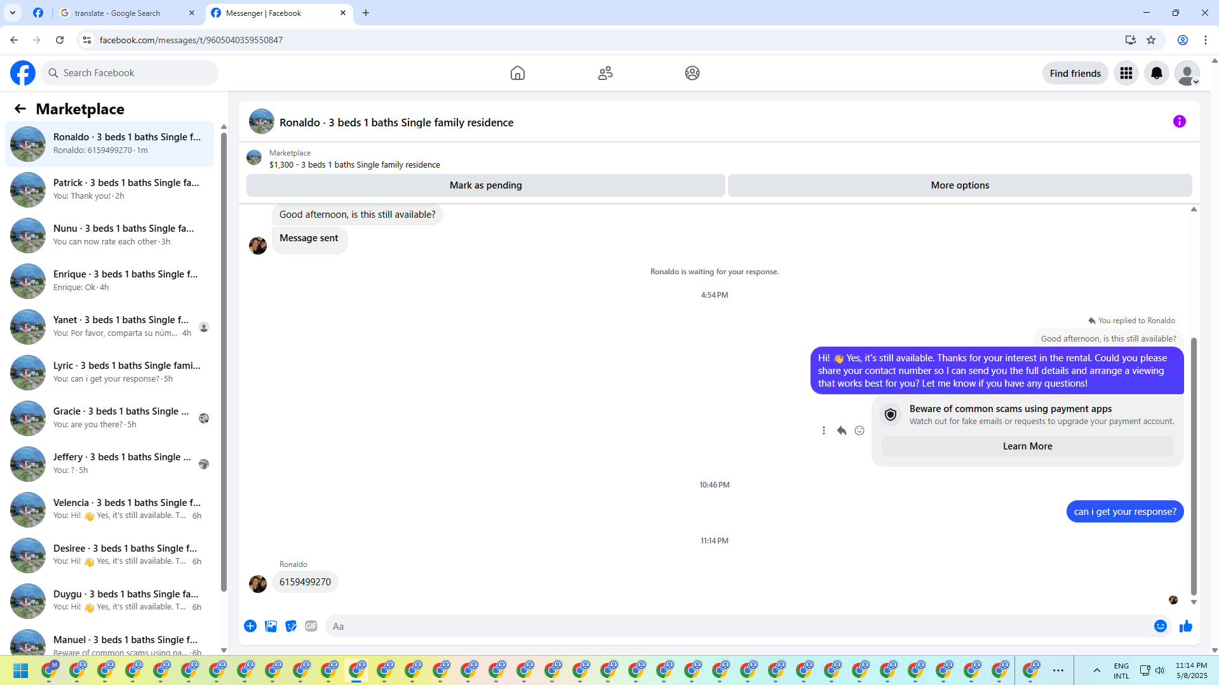Open the $1,300 Marketplace listing link

point(354,165)
